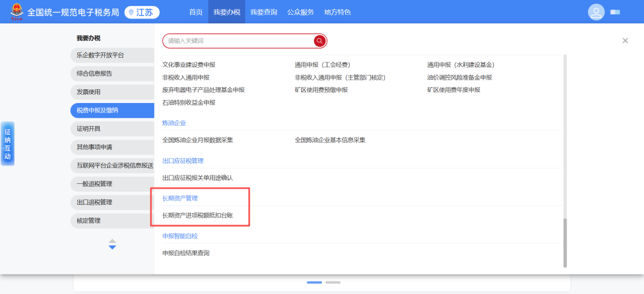Viewport: 644px width, 294px height.
Task: Open the 地方特色 menu
Action: [x=338, y=12]
